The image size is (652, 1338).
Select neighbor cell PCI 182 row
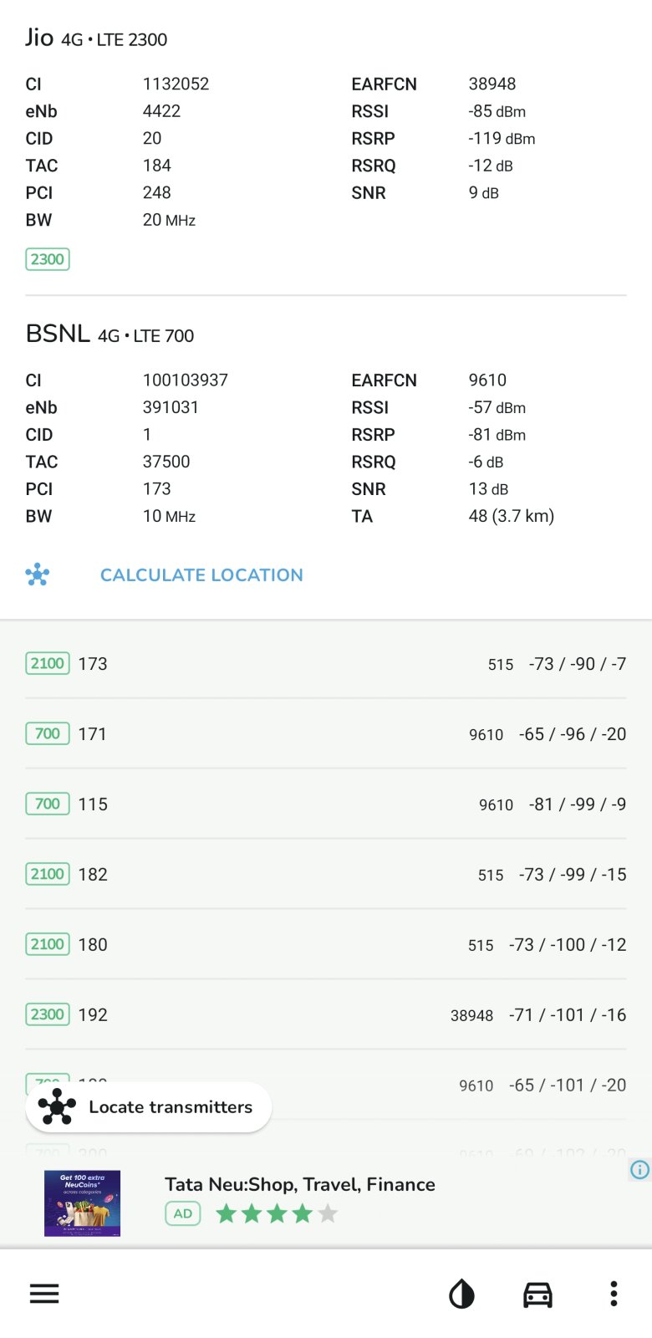pyautogui.click(x=326, y=875)
